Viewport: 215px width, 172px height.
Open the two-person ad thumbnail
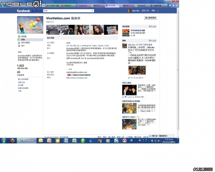(x=129, y=90)
